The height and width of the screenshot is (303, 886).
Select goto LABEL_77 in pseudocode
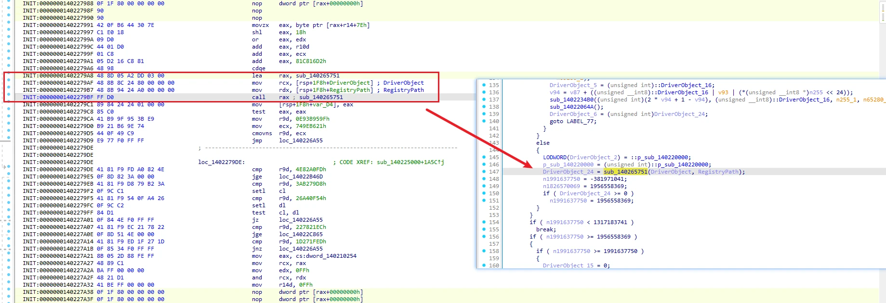tap(573, 121)
